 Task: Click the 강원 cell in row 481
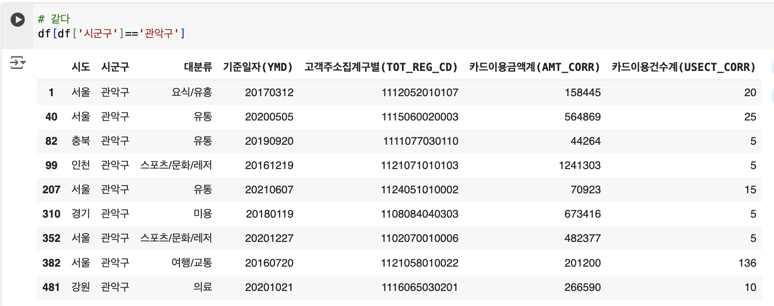81,287
